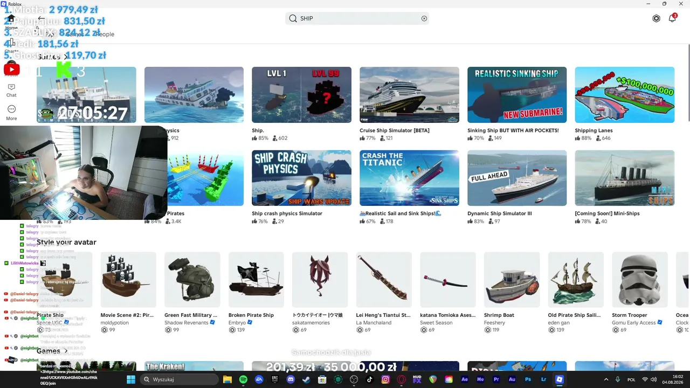Open the microphone tray icon
Image resolution: width=690 pixels, height=388 pixels.
(618, 379)
